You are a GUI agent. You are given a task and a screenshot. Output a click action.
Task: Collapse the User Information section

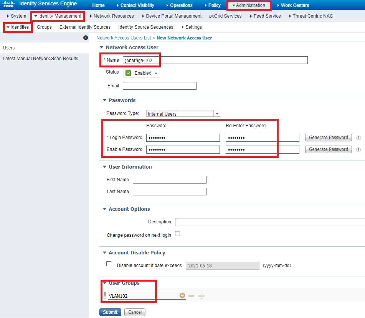[104, 167]
